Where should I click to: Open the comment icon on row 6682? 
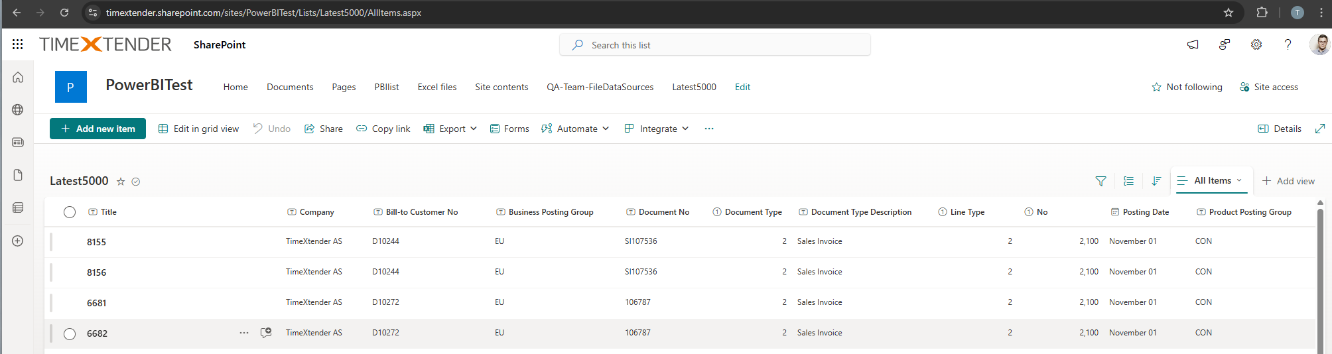click(266, 333)
